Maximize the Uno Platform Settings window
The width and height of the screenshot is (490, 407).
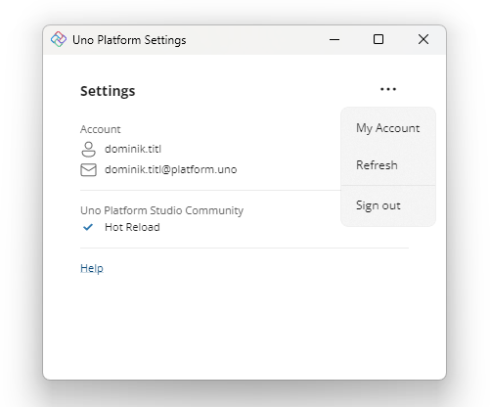point(379,40)
